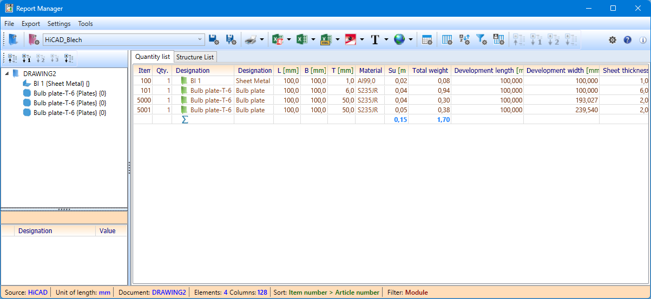Open the sort settings A-Z icon
Viewport: 651px width, 299px height.
pyautogui.click(x=464, y=39)
